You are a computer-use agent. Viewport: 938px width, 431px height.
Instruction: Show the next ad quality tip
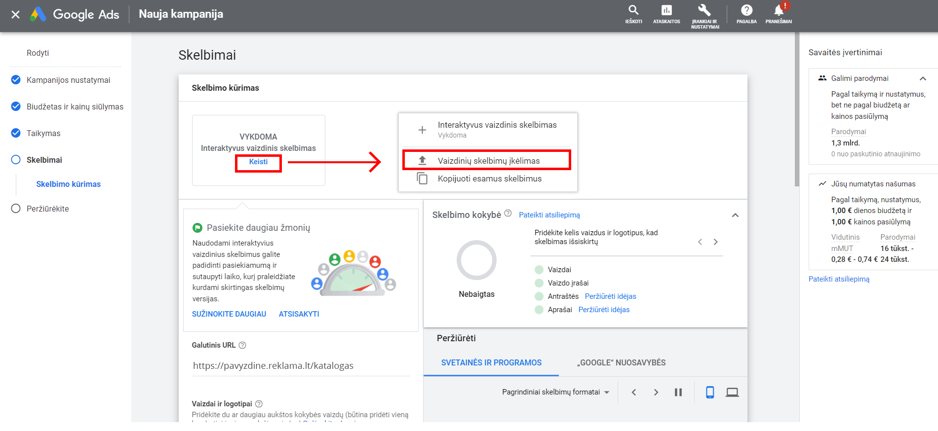click(x=715, y=242)
